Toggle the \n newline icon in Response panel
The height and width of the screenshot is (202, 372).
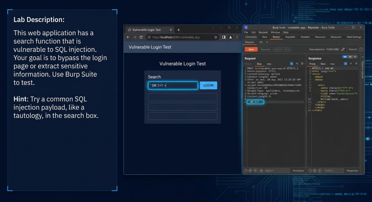(351, 64)
